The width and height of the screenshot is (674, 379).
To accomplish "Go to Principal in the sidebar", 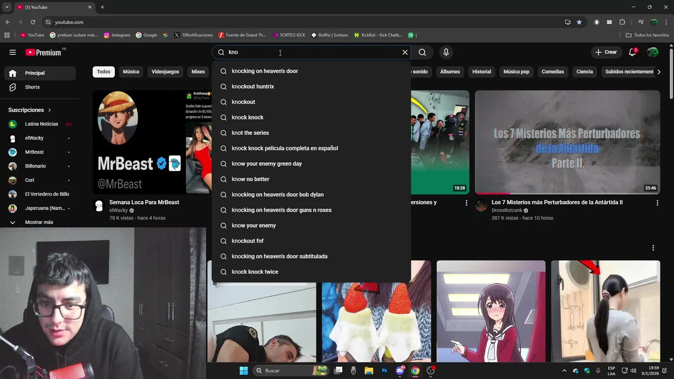I will (40, 73).
